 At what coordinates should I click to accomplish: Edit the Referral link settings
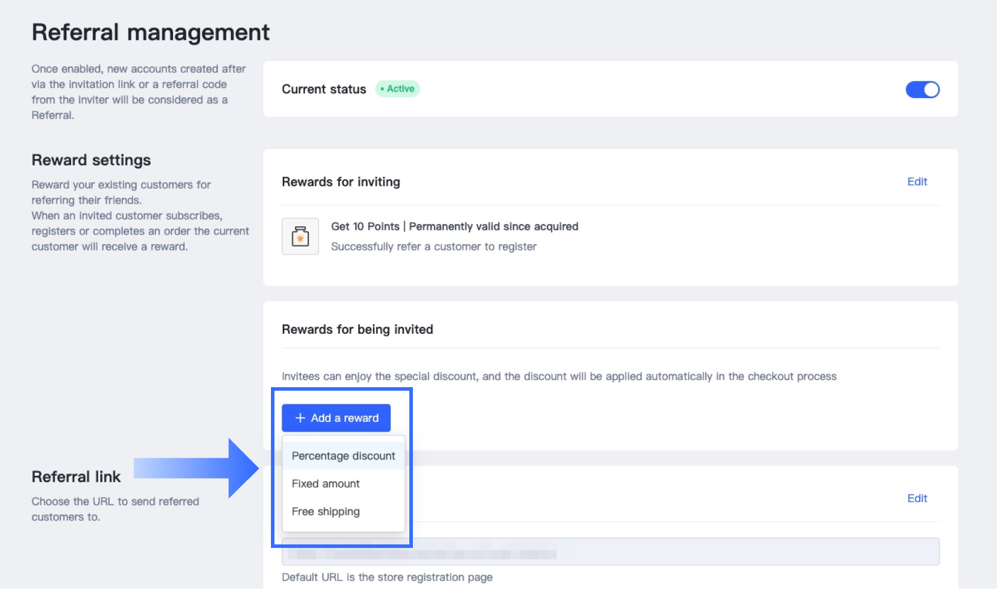tap(917, 498)
